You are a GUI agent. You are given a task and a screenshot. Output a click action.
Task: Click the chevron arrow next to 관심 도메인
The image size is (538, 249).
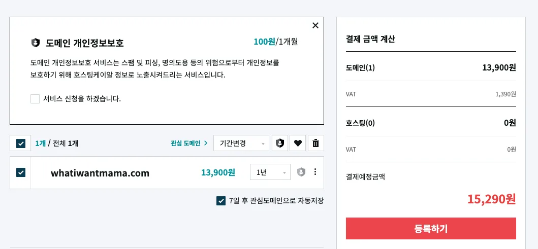[206, 143]
